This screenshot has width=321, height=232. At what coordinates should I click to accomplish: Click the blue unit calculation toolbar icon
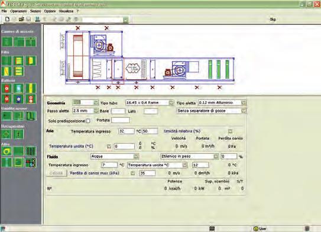(x=37, y=19)
